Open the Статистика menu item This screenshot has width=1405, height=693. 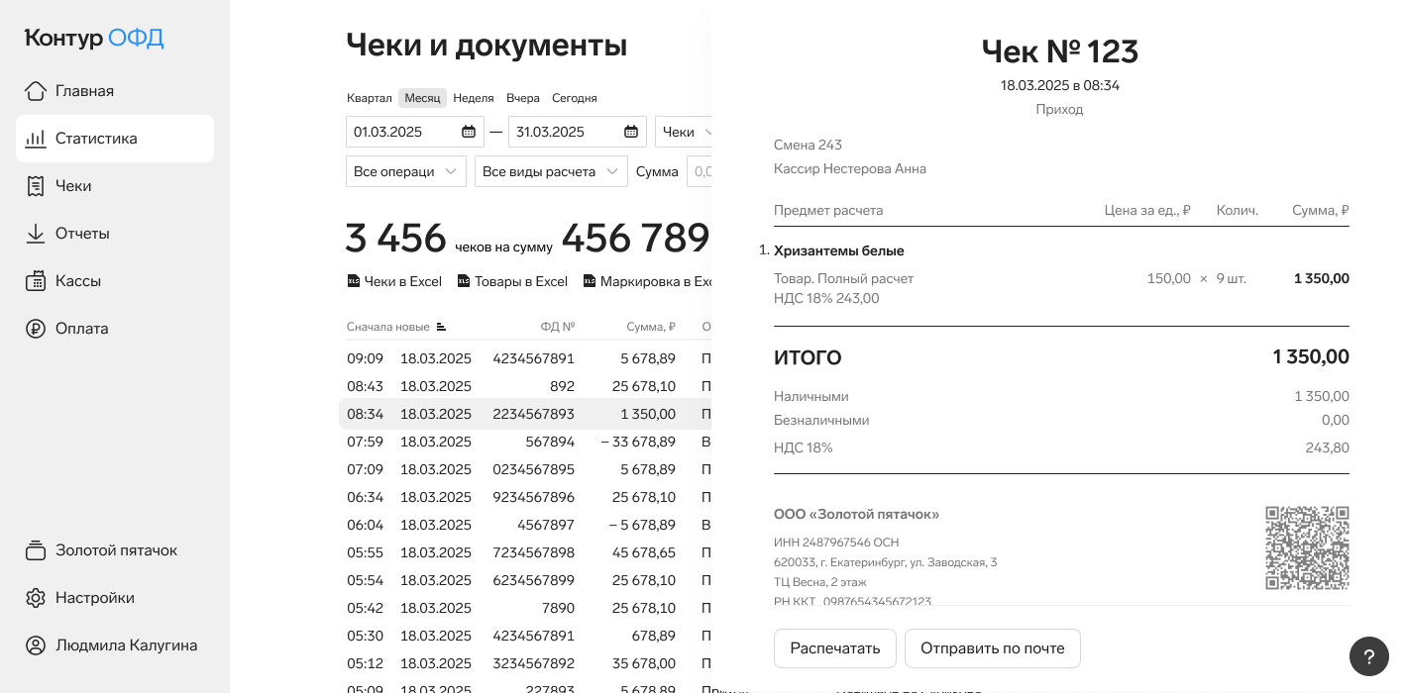(115, 139)
